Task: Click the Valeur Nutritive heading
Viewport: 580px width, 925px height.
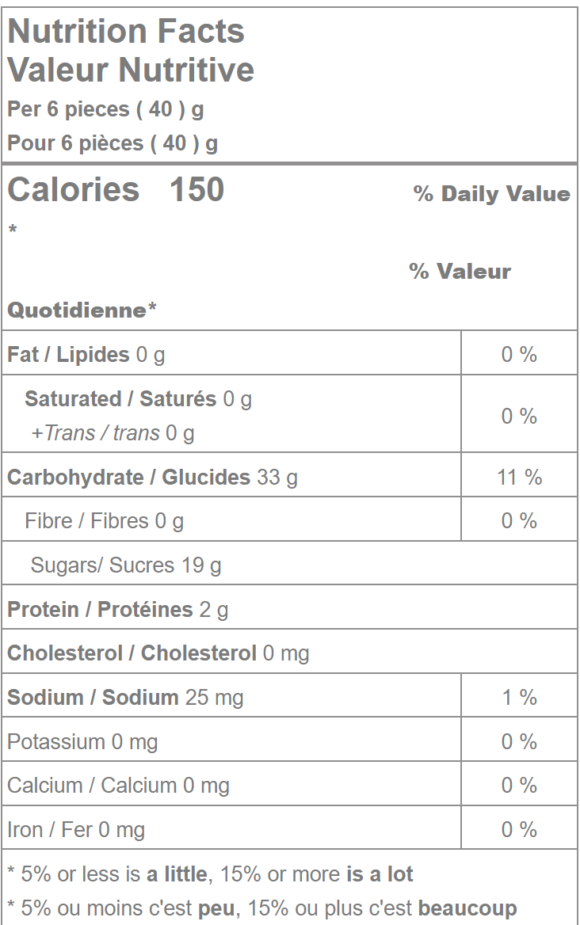Action: click(x=131, y=70)
